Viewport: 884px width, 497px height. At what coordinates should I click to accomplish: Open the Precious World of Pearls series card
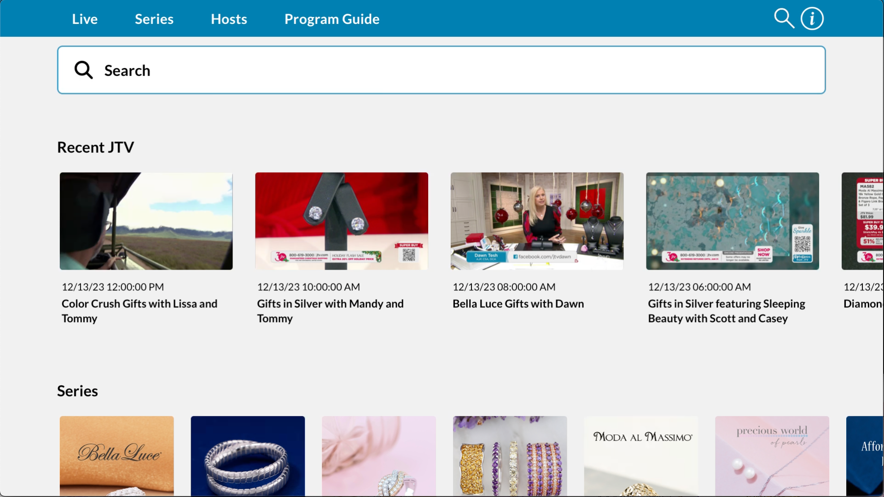tap(772, 456)
